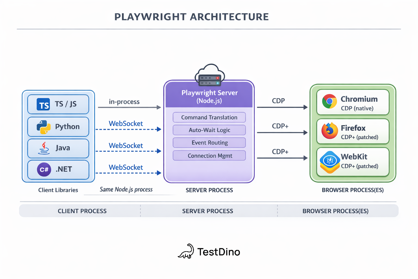Click the in-process arrow label

tap(124, 102)
